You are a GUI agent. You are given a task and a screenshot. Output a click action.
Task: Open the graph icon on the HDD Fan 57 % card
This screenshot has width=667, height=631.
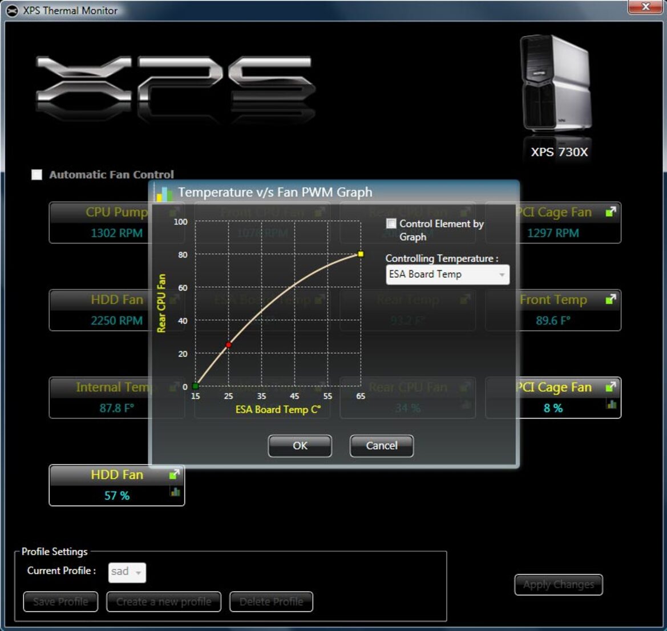pyautogui.click(x=175, y=492)
